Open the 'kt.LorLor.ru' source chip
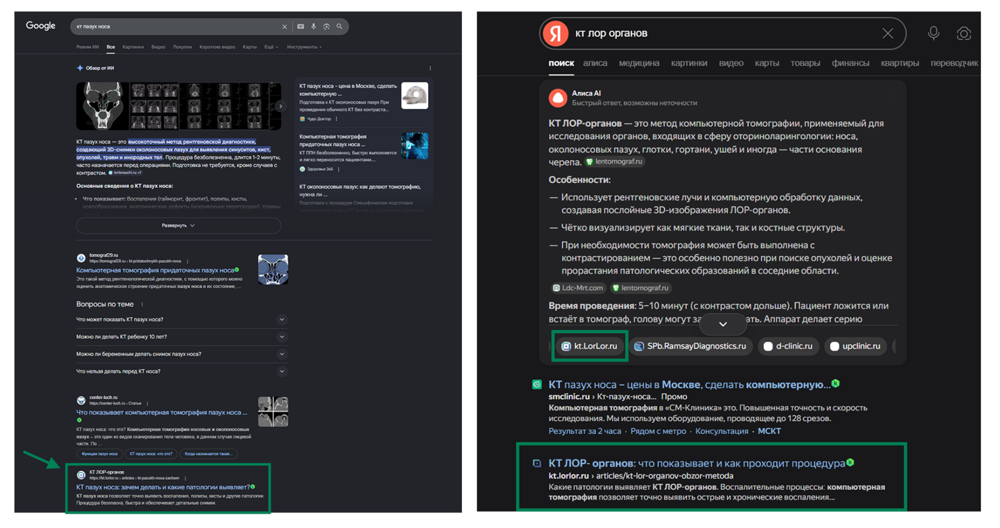This screenshot has height=528, width=1000. (590, 346)
